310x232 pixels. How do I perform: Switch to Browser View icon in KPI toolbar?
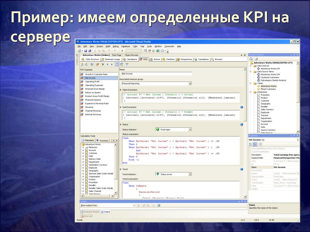tap(121, 64)
